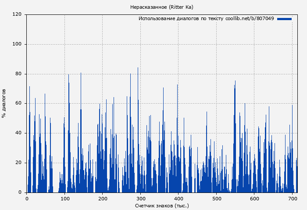Click the tallest bar peak near 290 thousand
The width and height of the screenshot is (307, 210).
click(138, 68)
